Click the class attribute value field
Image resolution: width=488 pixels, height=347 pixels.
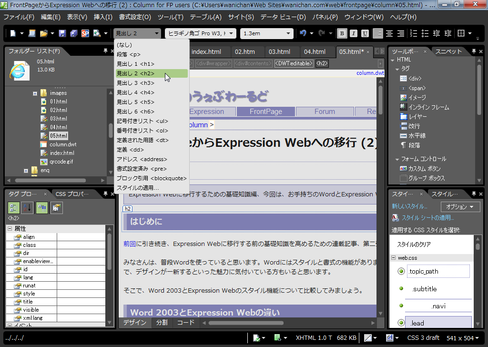pos(81,245)
